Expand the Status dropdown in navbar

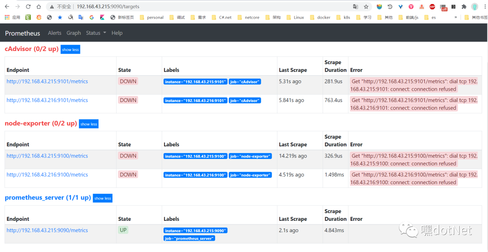[x=96, y=33]
